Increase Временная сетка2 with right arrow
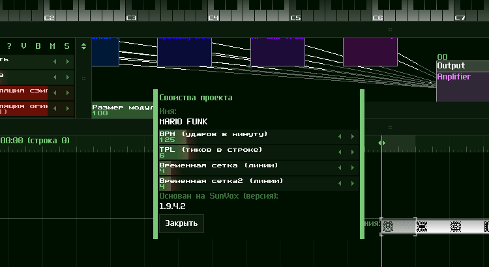Image resolution: width=489 pixels, height=267 pixels. tap(353, 183)
